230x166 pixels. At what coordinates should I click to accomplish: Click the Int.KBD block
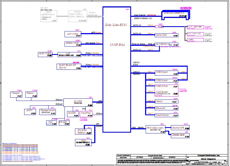[73, 114]
